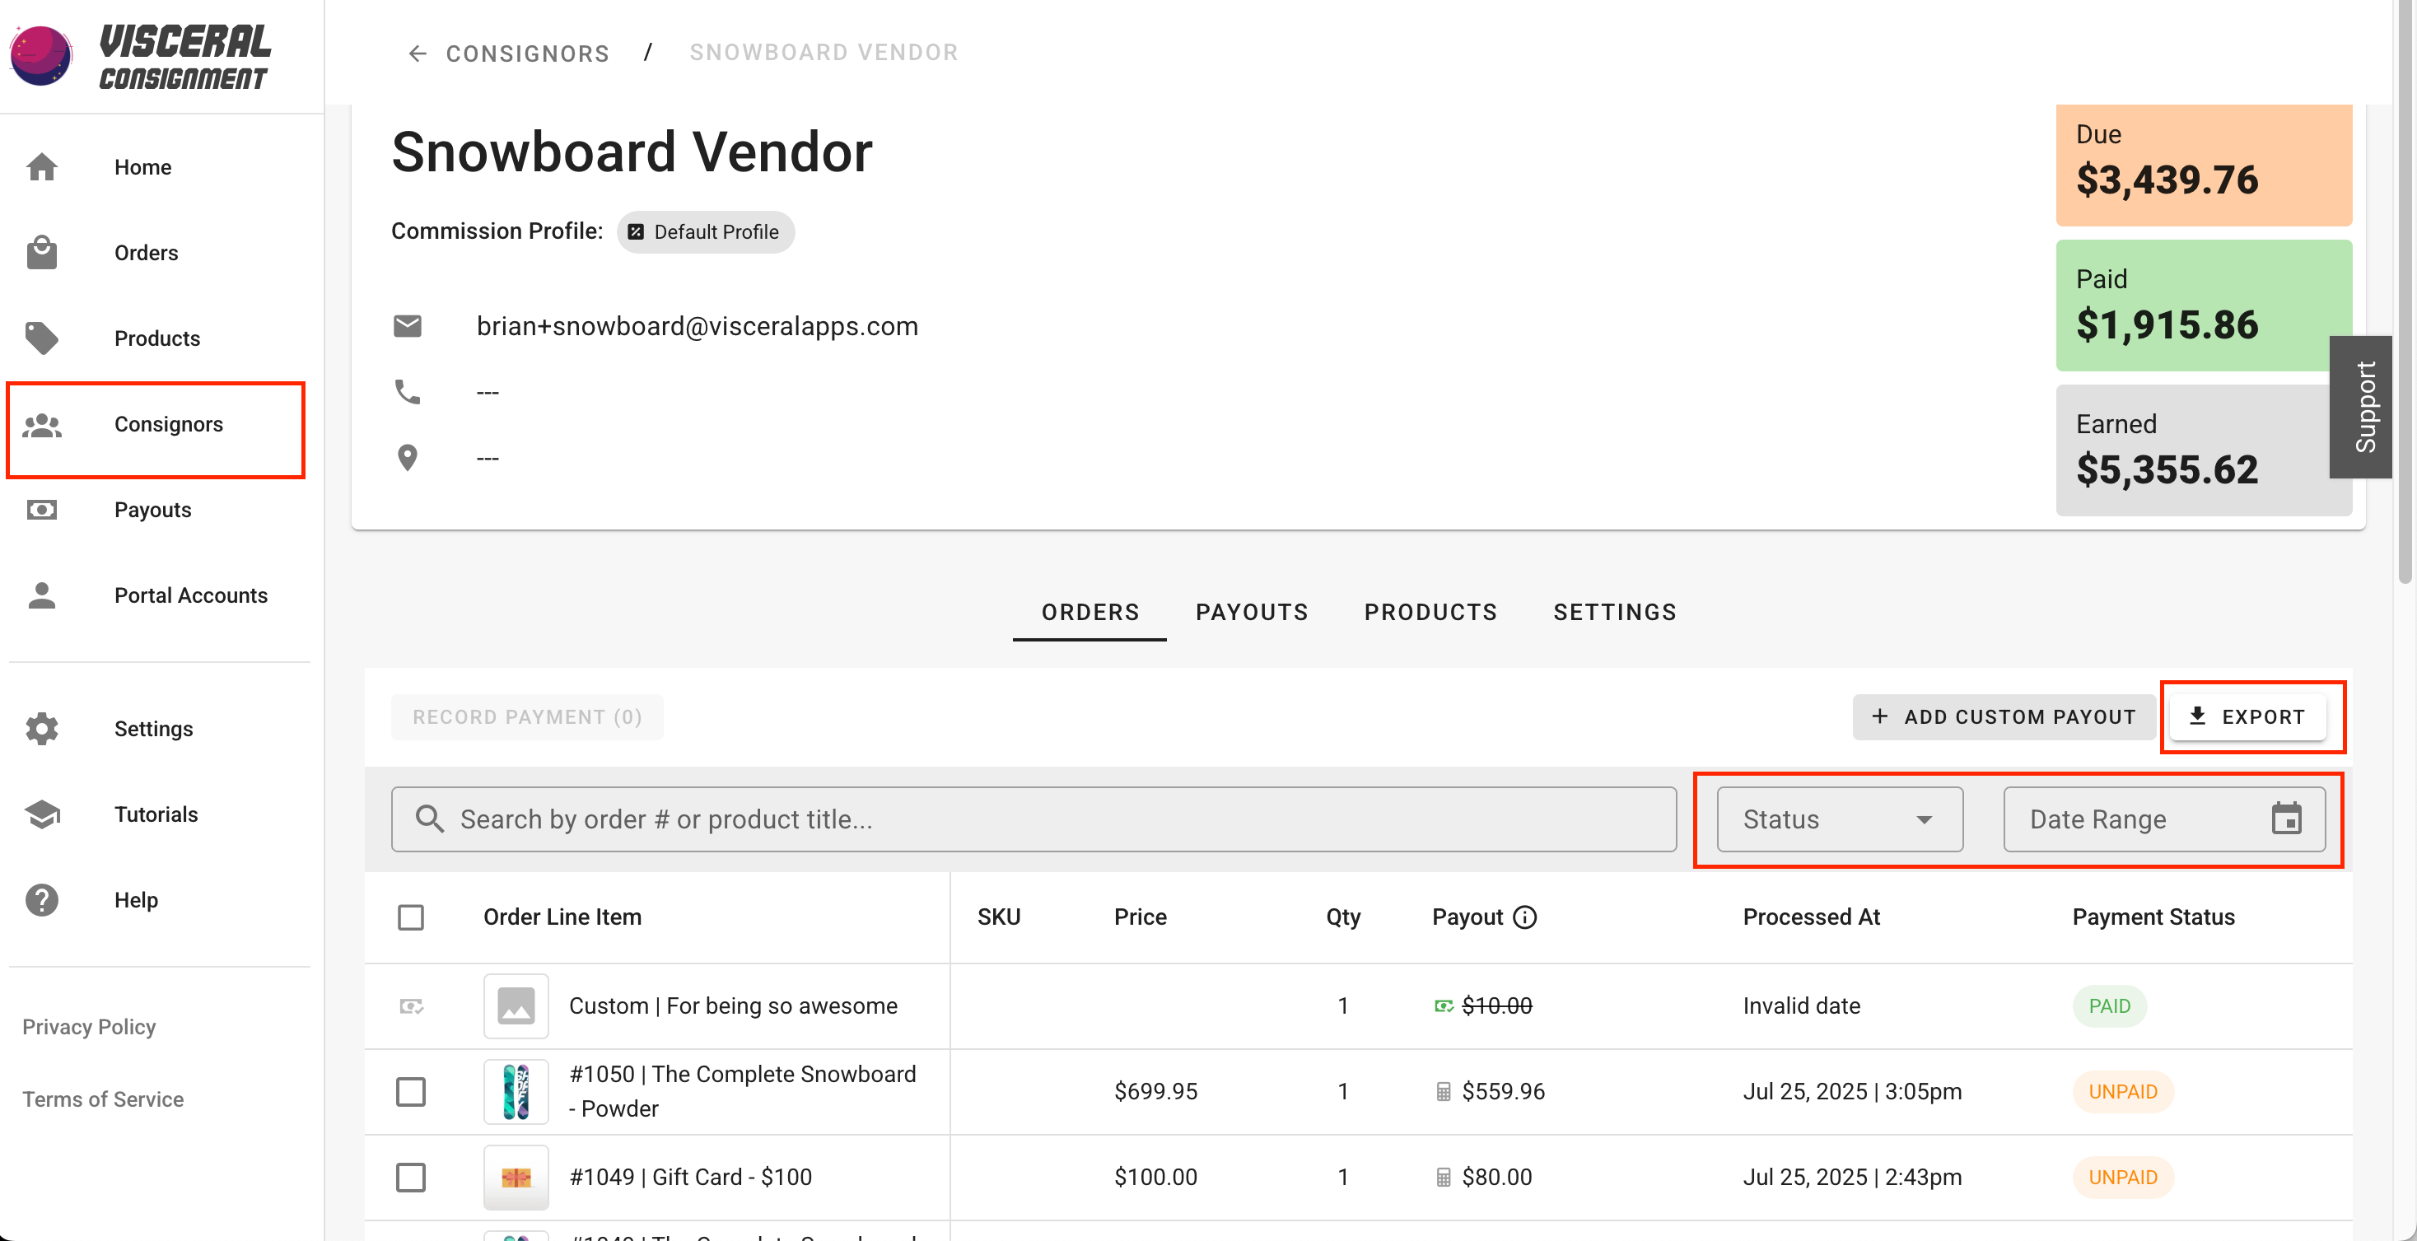Click the Payout column info icon
The height and width of the screenshot is (1241, 2417).
pos(1524,917)
